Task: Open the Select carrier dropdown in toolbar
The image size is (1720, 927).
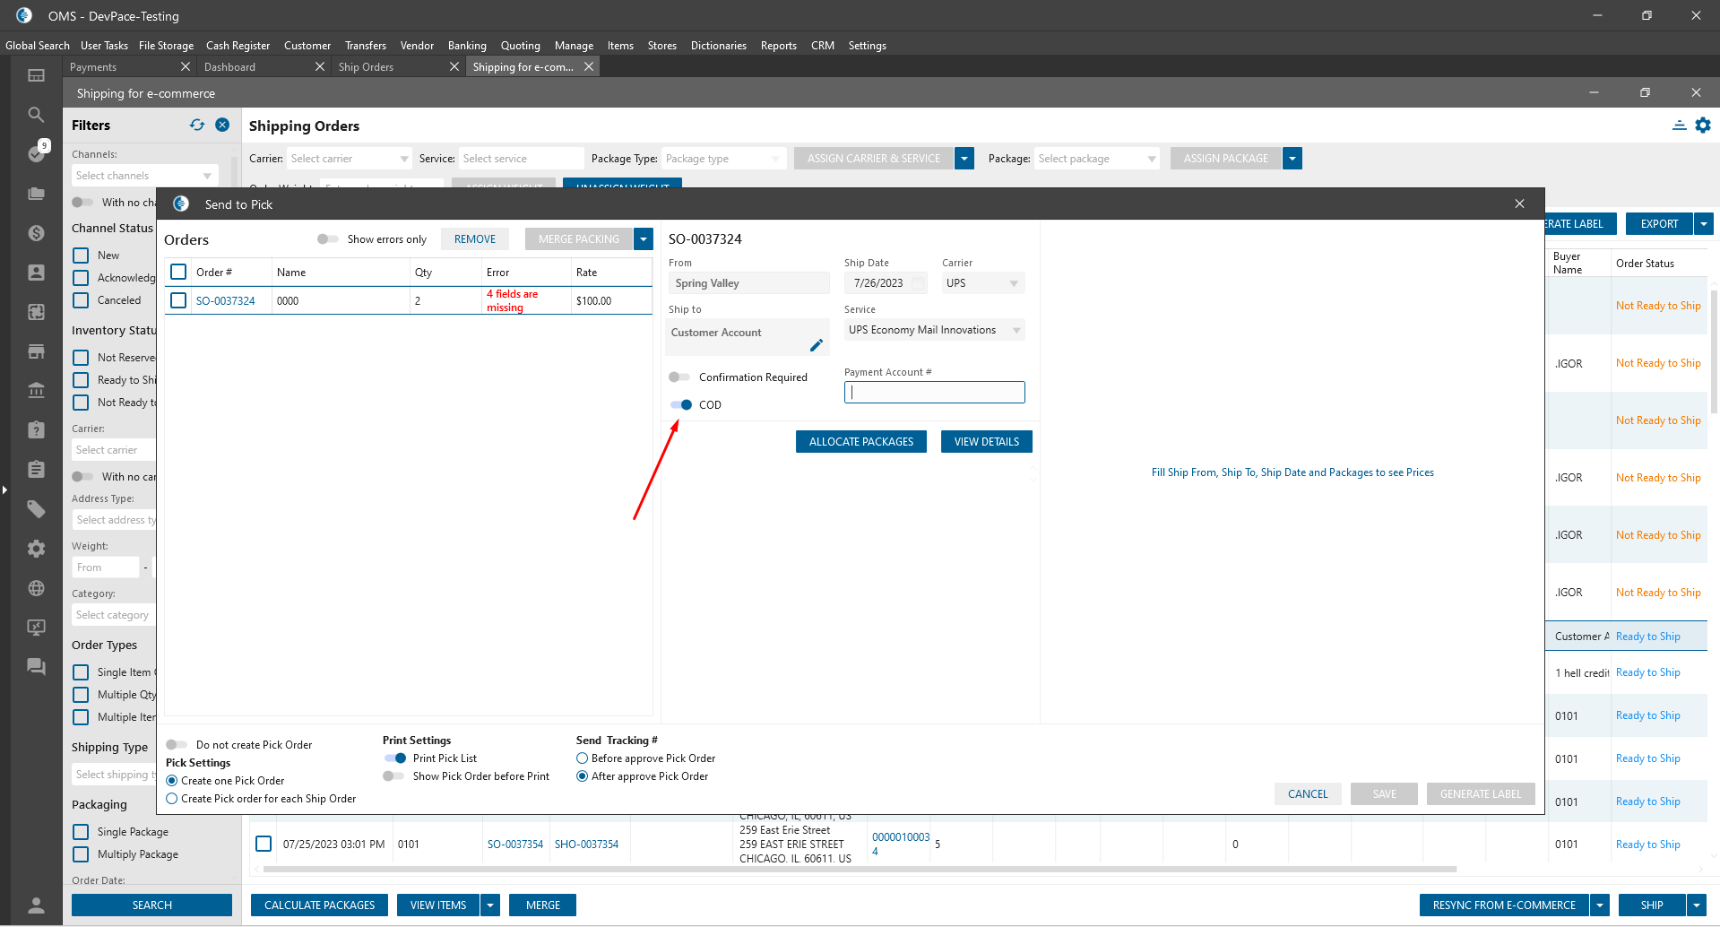Action: (x=349, y=159)
